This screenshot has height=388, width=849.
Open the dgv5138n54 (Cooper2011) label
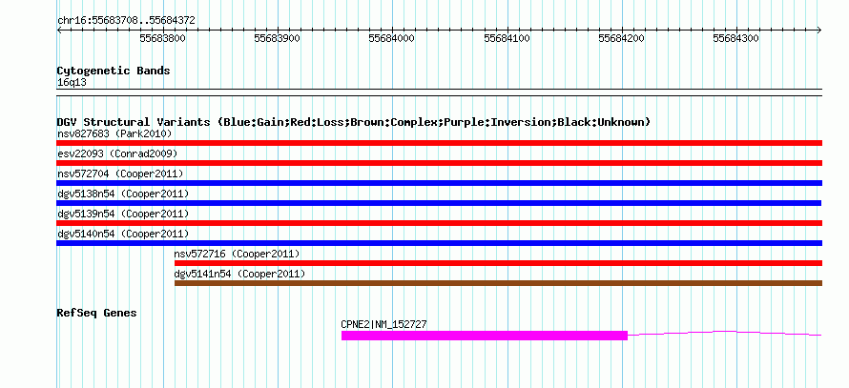tap(123, 194)
